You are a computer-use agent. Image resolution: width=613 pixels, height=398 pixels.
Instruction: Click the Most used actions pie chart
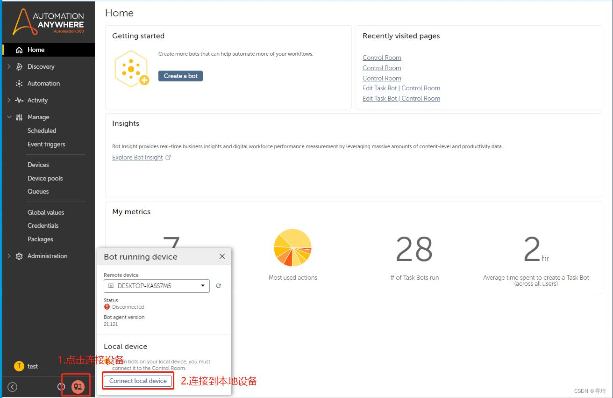coord(292,247)
